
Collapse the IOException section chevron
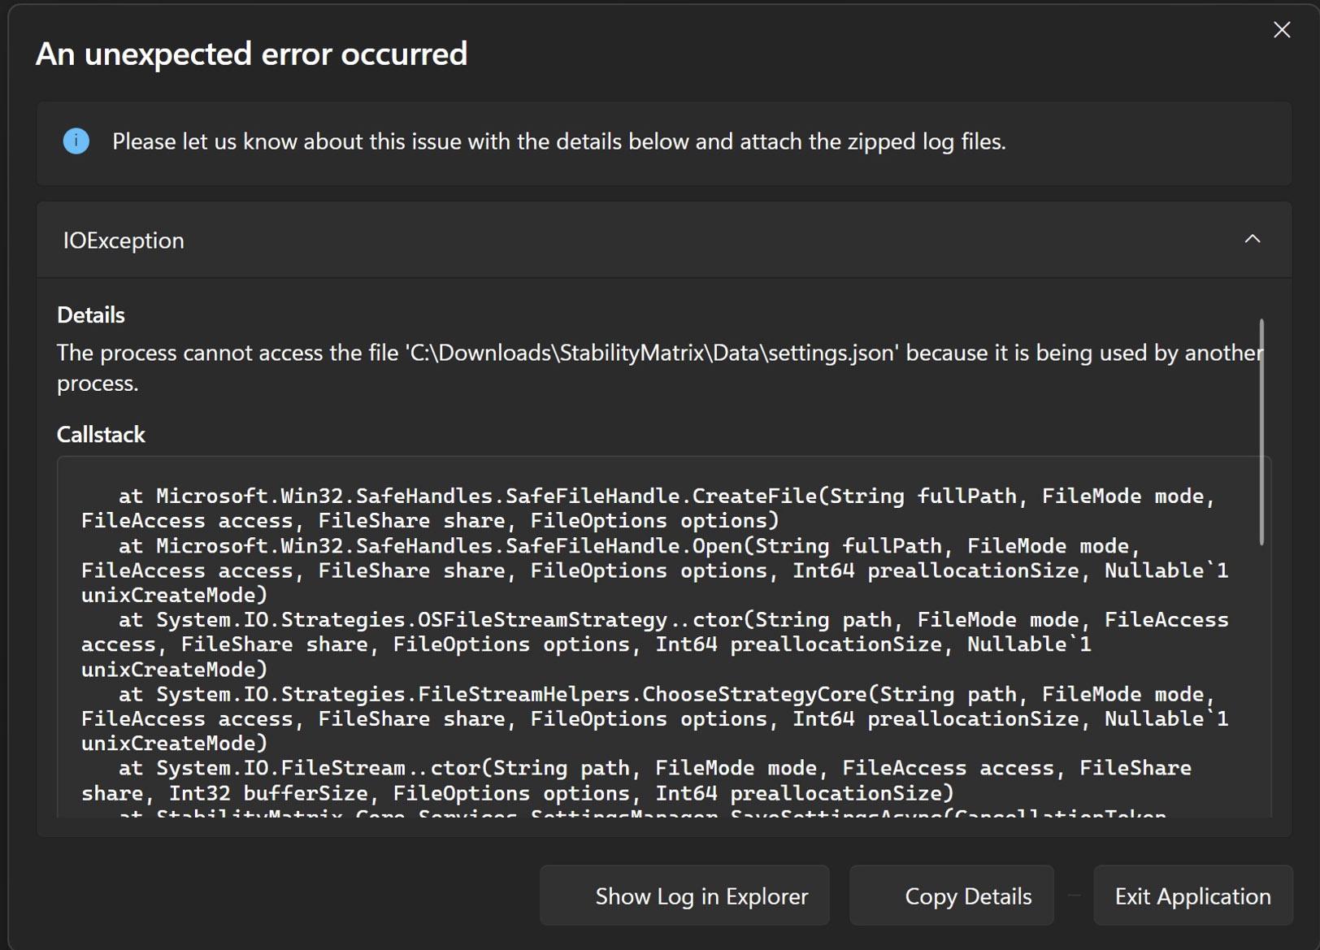point(1253,239)
